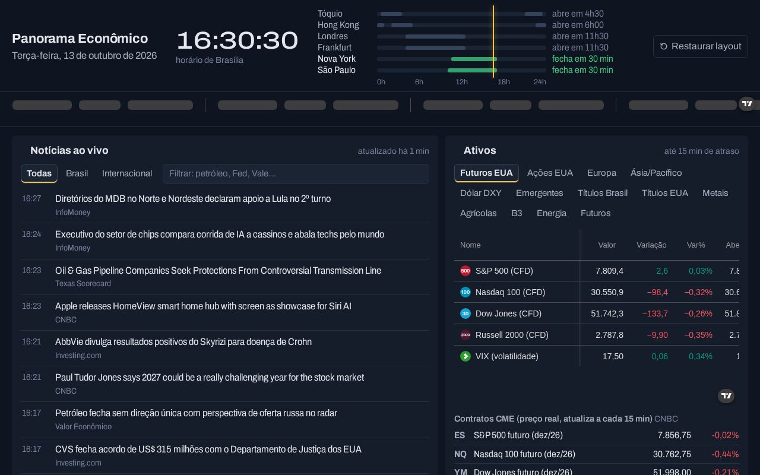Open the Ações EUA assets tab
This screenshot has height=475, width=760.
550,173
